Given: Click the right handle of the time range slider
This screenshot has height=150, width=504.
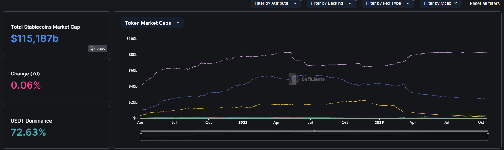Looking at the screenshot, I should tap(488, 136).
